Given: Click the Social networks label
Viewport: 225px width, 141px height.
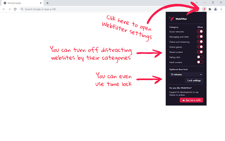Looking at the screenshot, I should pos(176,32).
